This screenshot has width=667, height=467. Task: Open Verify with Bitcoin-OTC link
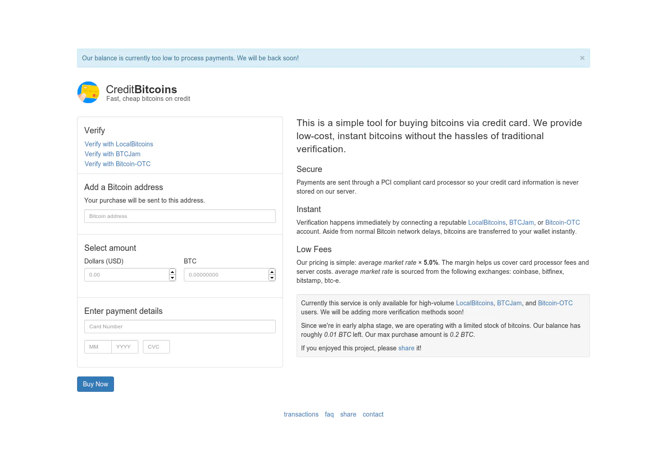click(x=118, y=164)
